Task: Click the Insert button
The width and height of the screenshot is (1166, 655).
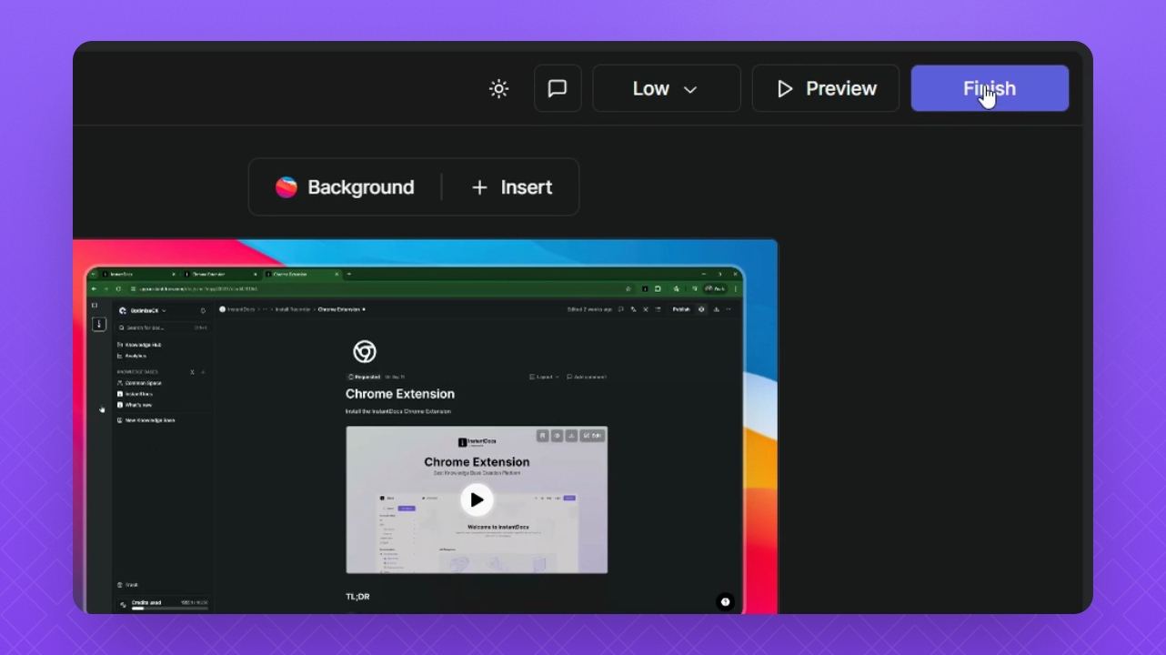Action: point(512,187)
